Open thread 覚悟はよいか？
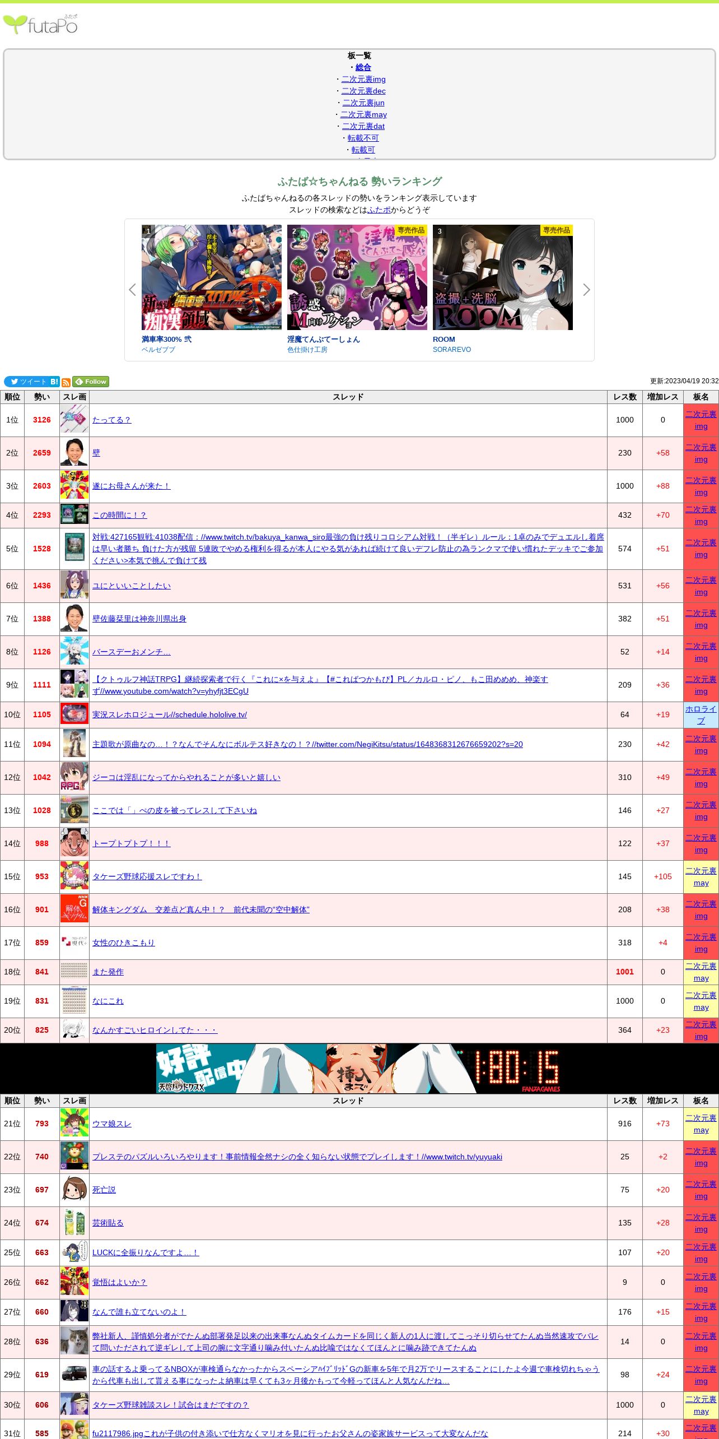This screenshot has width=719, height=1439. pyautogui.click(x=119, y=1282)
